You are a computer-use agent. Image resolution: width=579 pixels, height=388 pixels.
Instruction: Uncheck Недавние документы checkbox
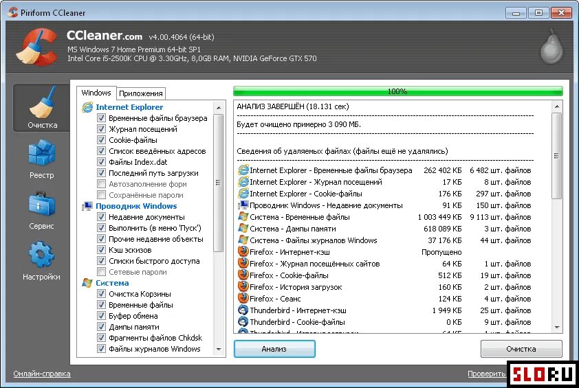pos(101,217)
